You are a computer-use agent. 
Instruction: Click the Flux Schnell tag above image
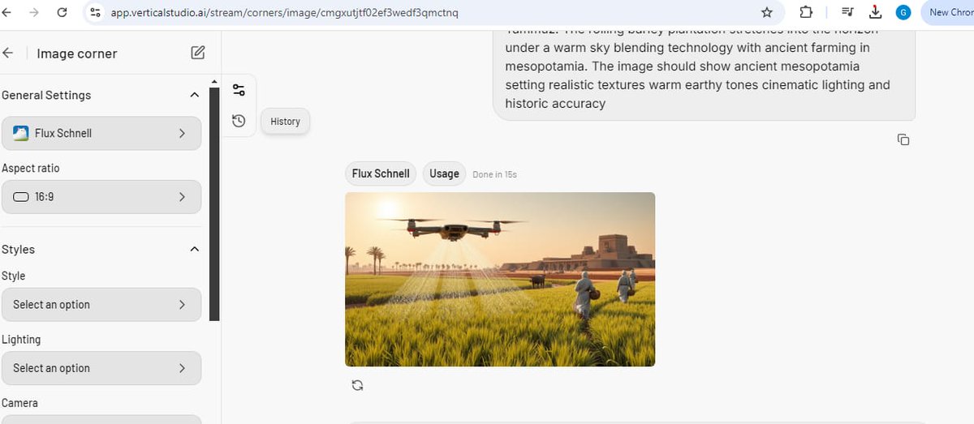tap(381, 173)
